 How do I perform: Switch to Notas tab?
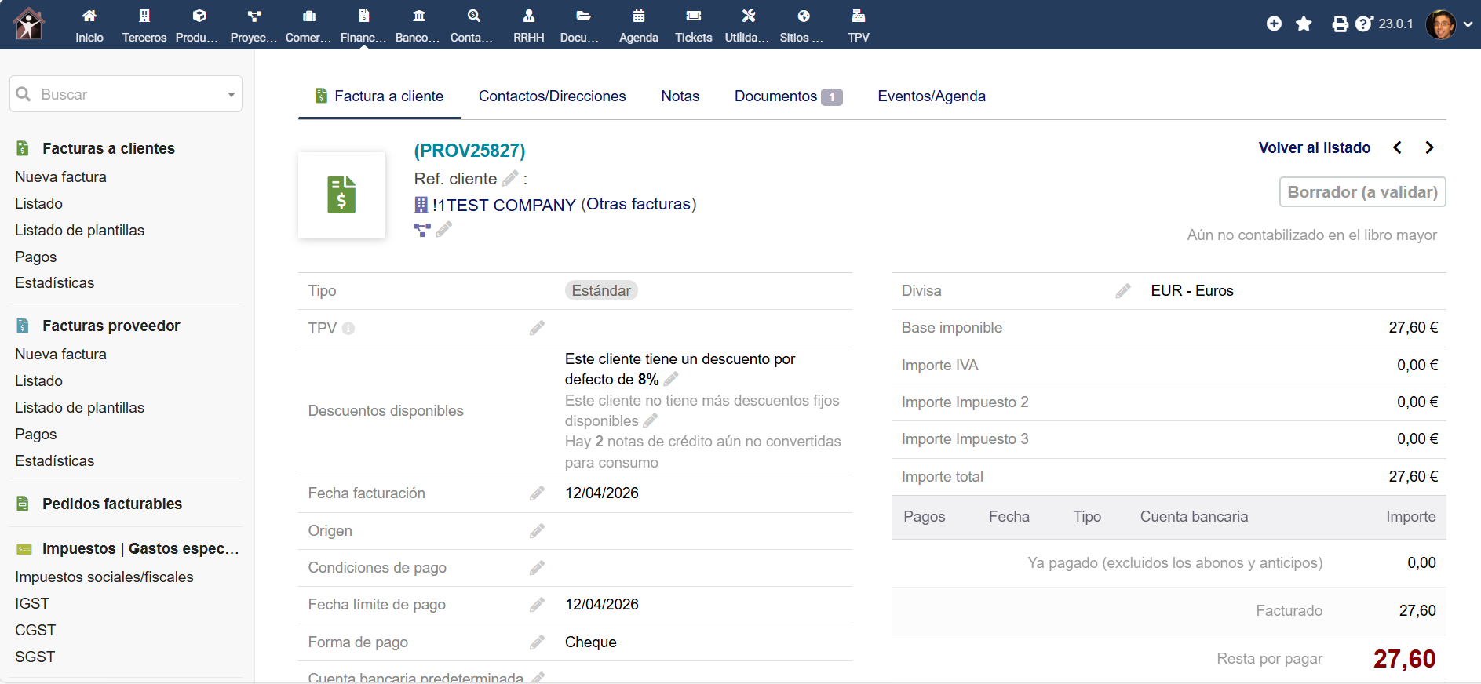click(680, 96)
